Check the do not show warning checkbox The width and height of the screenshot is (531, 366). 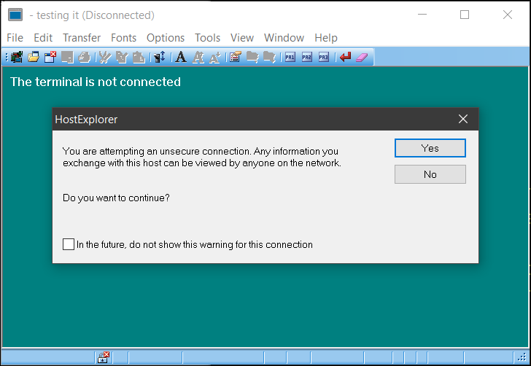coord(69,244)
